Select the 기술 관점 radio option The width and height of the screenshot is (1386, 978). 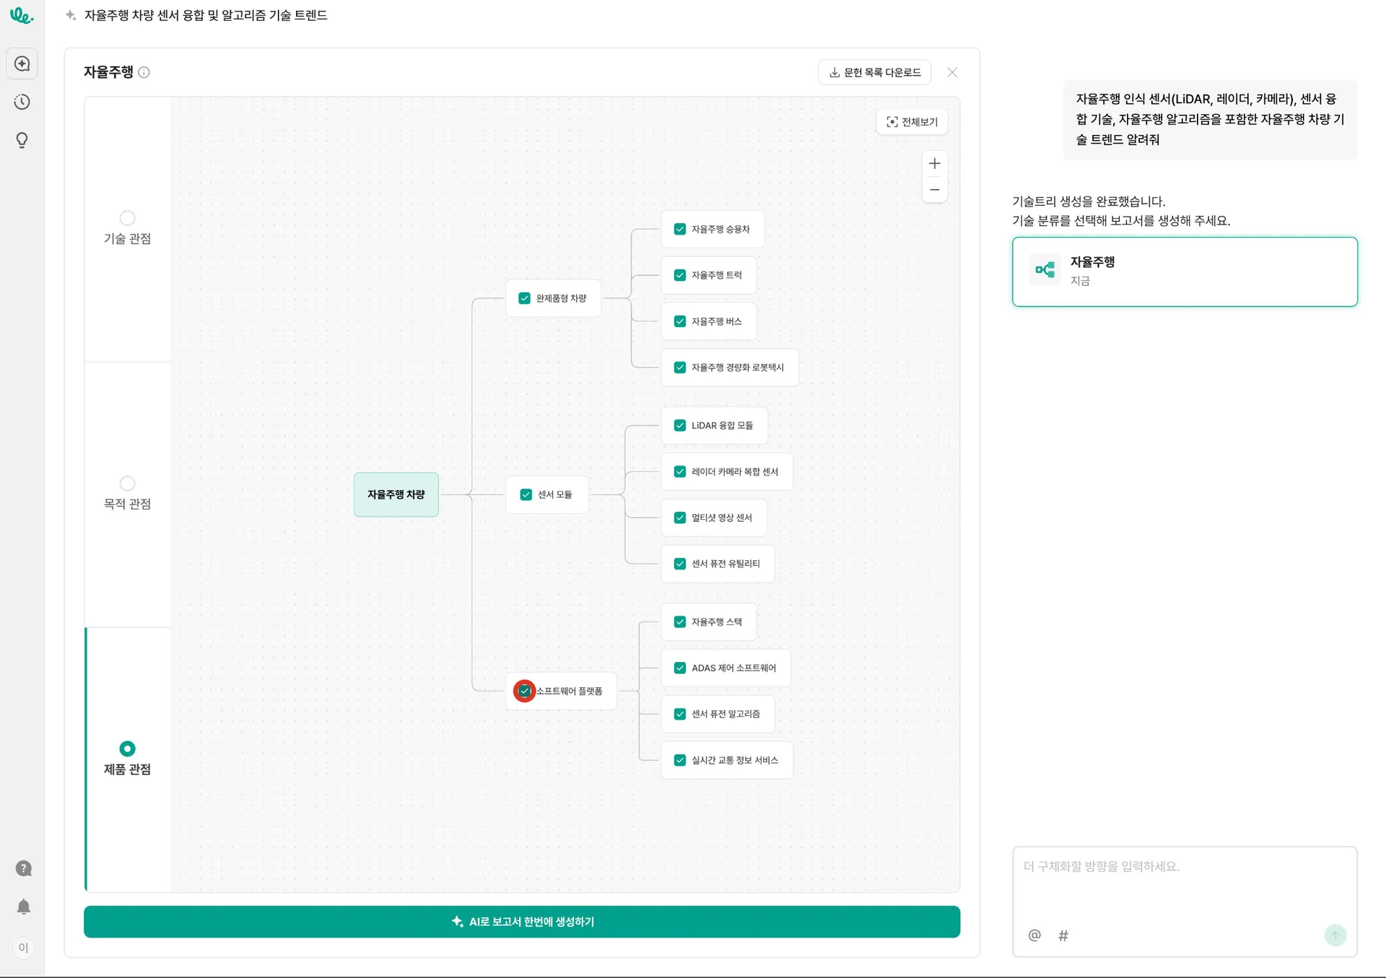click(x=127, y=218)
